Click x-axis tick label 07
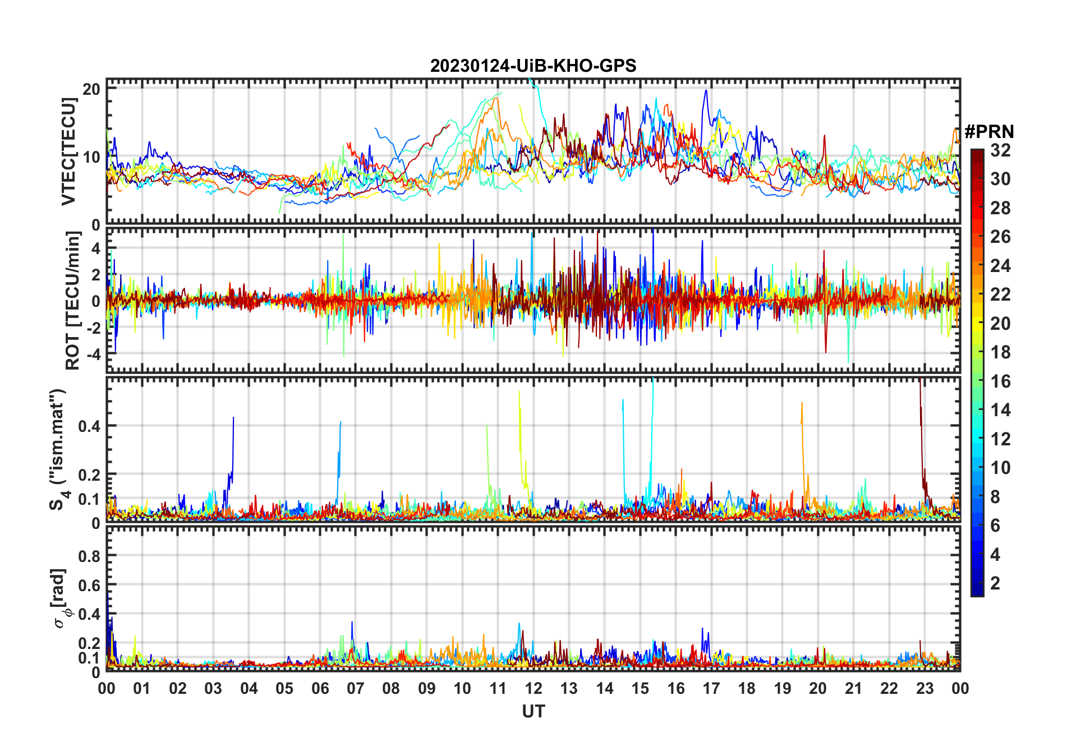Image resolution: width=1067 pixels, height=746 pixels. tap(356, 688)
